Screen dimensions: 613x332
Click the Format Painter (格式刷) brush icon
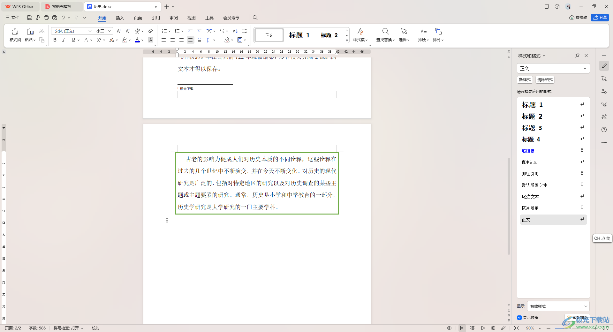click(x=15, y=31)
